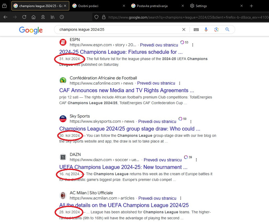Click the Google logo
This screenshot has height=224, width=269.
coord(31,30)
